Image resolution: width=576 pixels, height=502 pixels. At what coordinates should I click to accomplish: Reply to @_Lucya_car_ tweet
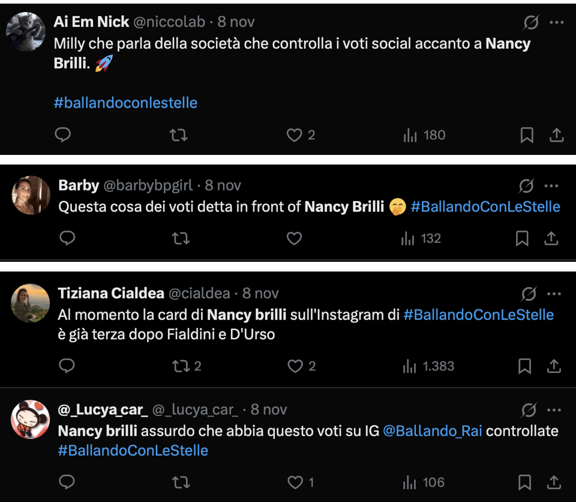[67, 482]
